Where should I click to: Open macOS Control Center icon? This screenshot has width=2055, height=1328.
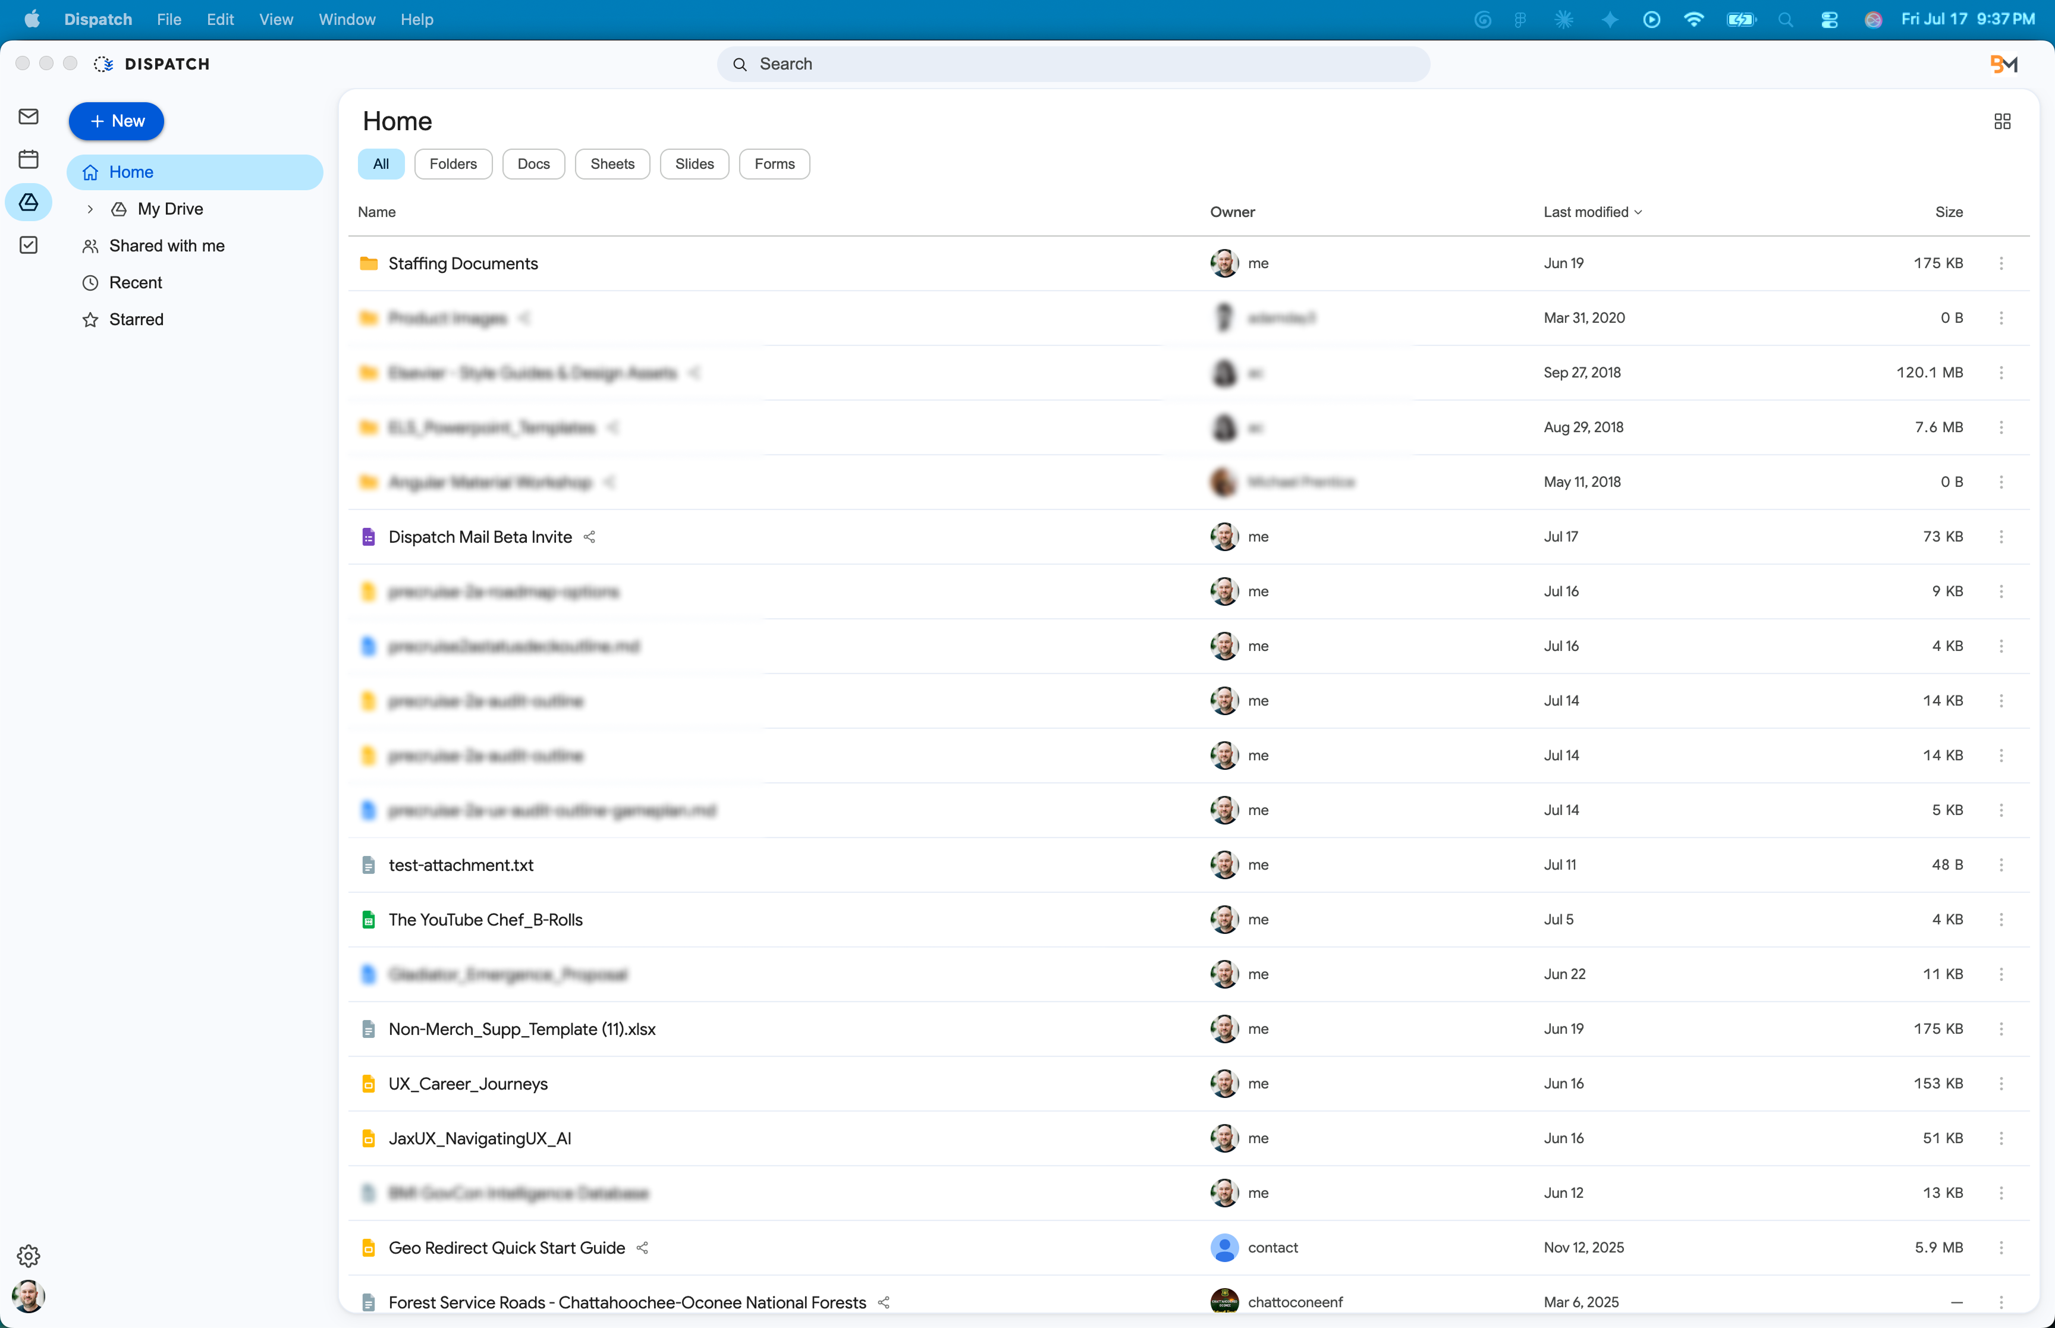pos(1829,19)
